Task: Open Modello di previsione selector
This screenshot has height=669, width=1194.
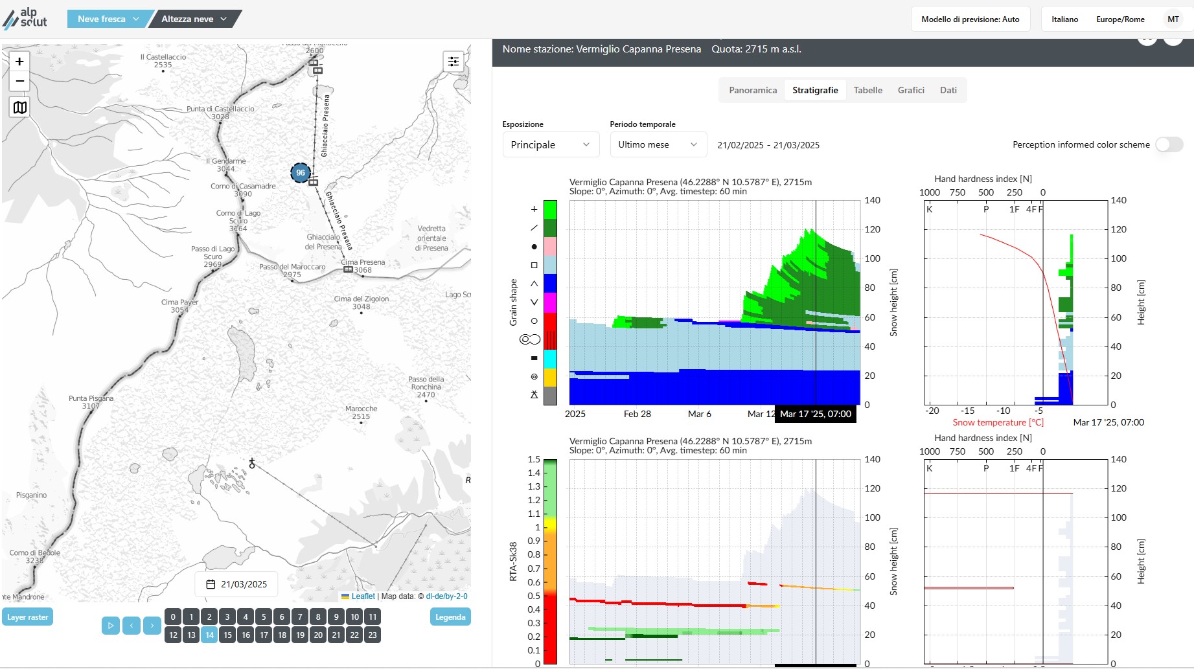Action: [970, 19]
